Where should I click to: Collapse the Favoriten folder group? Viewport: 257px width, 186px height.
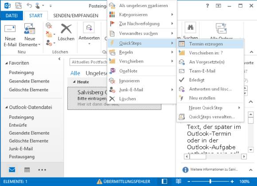click(x=6, y=63)
